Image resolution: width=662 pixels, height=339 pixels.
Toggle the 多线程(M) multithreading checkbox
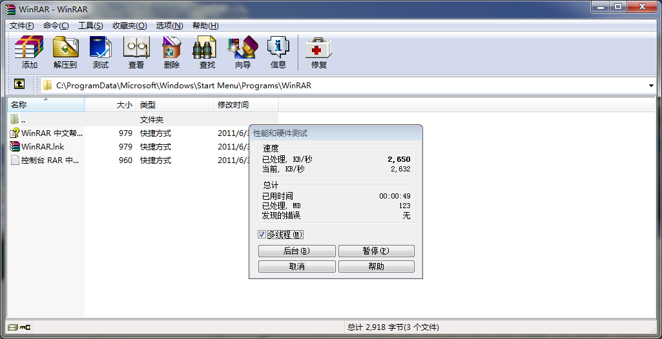point(262,234)
